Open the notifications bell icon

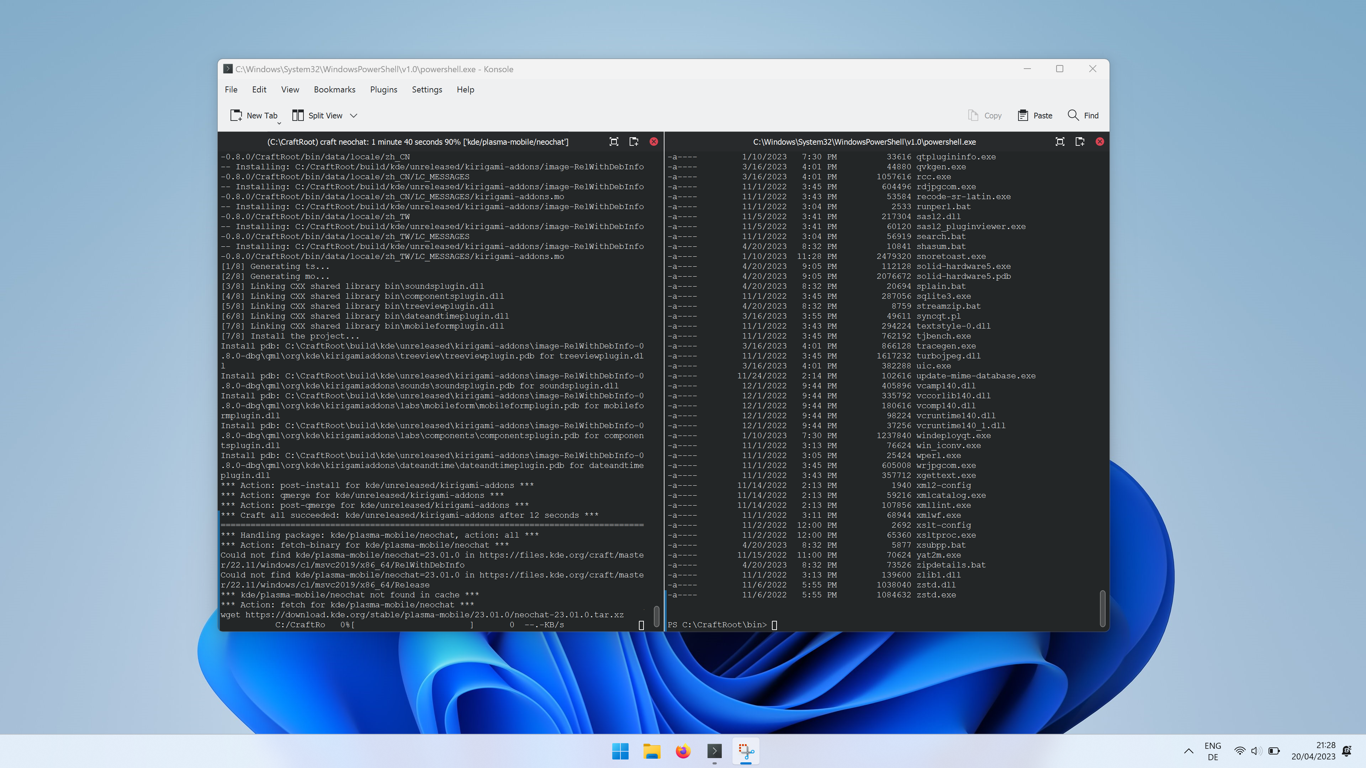1347,751
